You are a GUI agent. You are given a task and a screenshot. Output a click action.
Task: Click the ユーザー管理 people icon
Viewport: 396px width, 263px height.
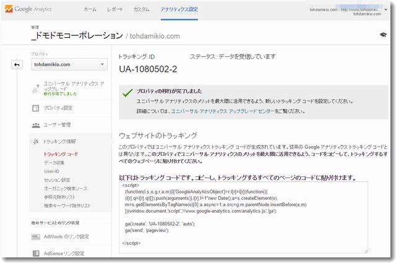click(36, 125)
